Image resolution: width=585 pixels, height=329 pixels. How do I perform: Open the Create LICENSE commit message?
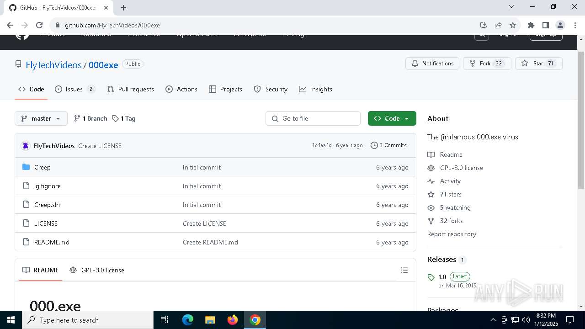pyautogui.click(x=100, y=146)
